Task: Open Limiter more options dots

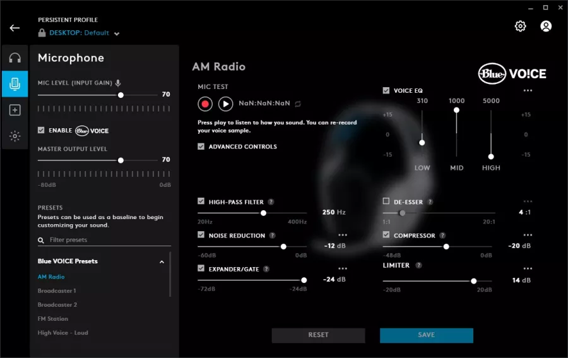Action: [x=528, y=268]
